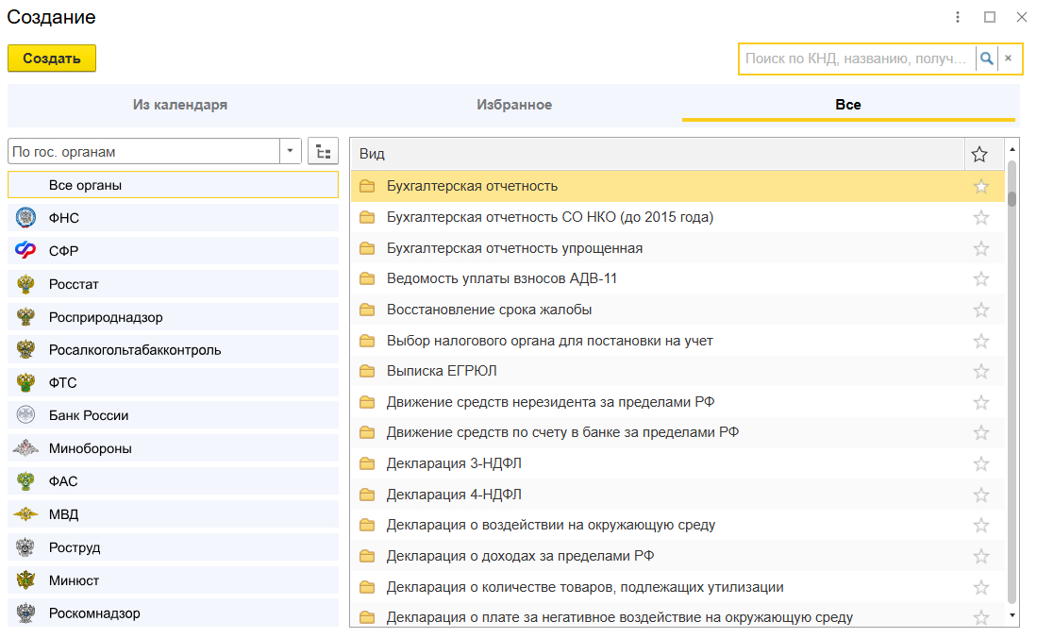
Task: Toggle tree view mode button
Action: click(x=323, y=151)
